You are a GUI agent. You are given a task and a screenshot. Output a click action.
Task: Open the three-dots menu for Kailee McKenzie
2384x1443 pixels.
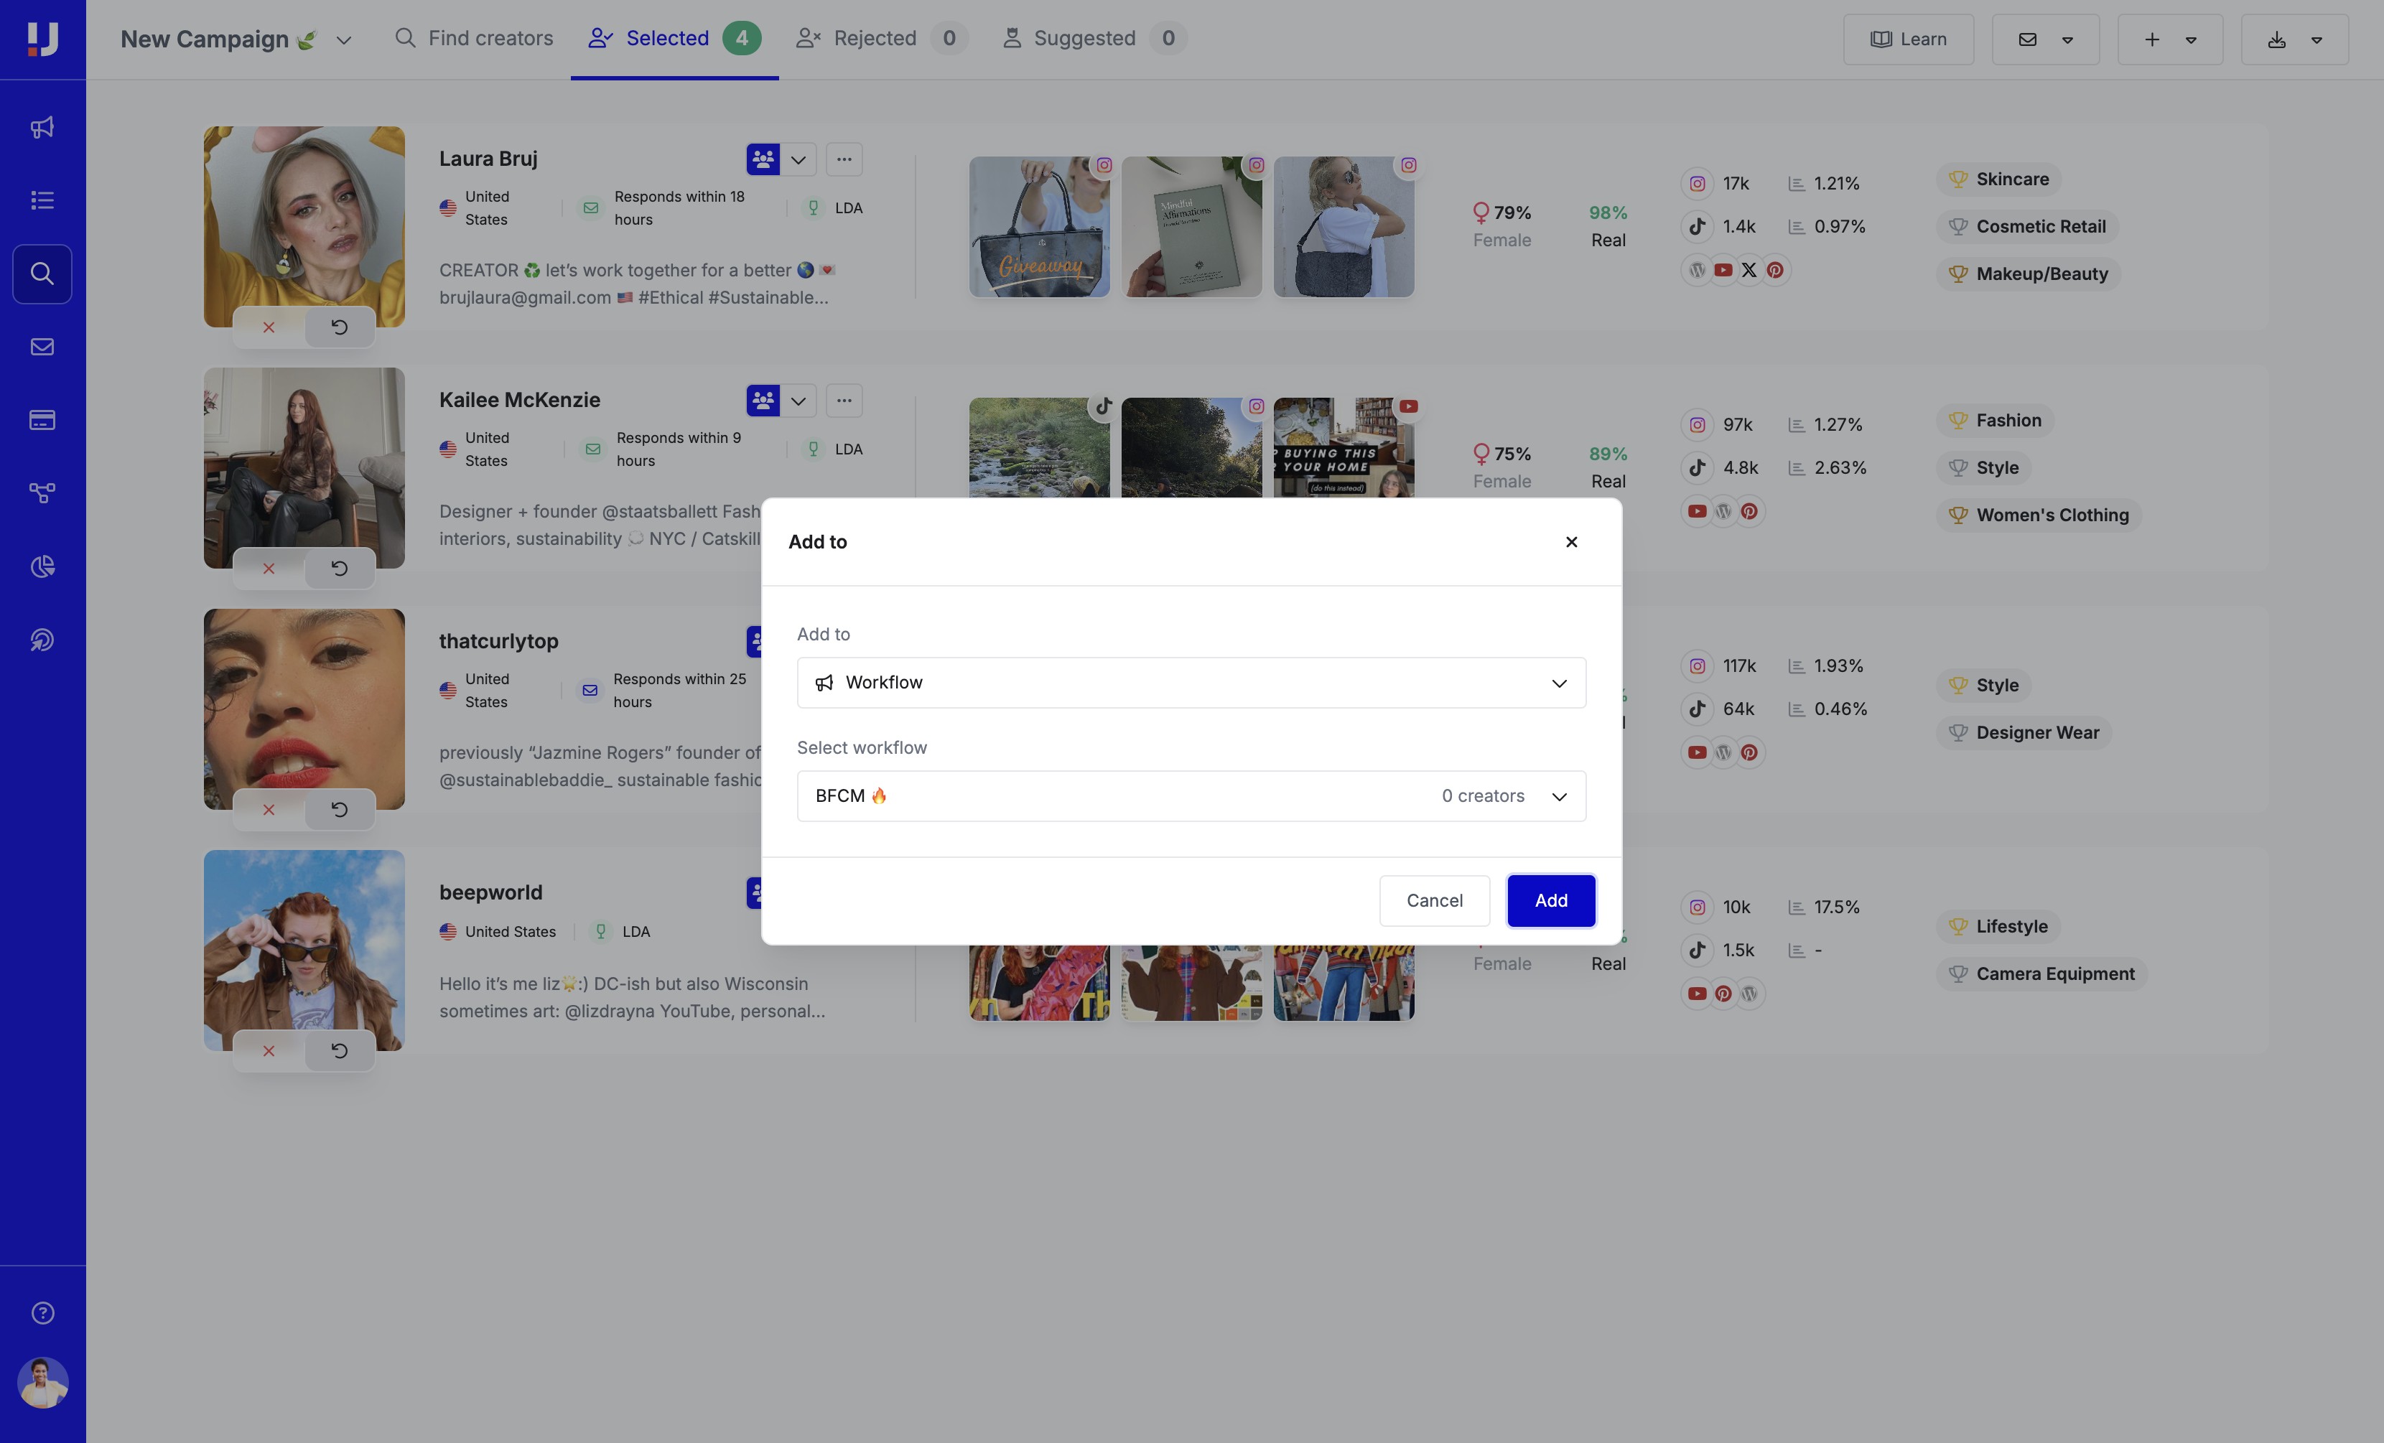844,401
